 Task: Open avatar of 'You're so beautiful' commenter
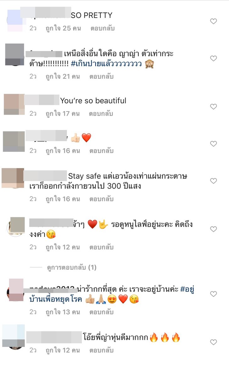click(14, 104)
